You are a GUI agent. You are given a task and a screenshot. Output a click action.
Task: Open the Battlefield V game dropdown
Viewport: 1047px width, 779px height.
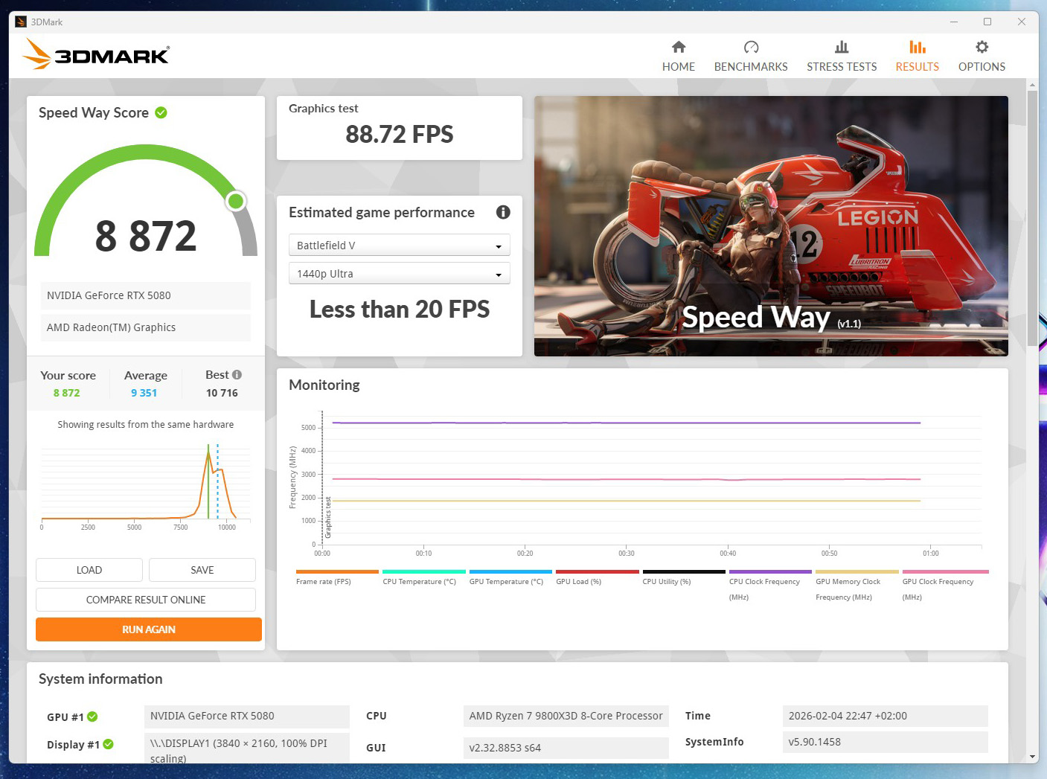click(399, 246)
